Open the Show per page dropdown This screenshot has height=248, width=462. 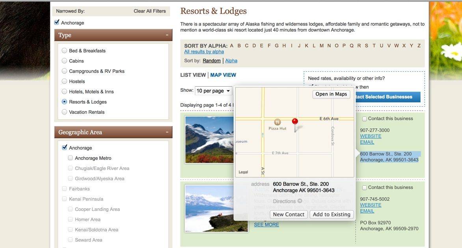[x=213, y=91]
